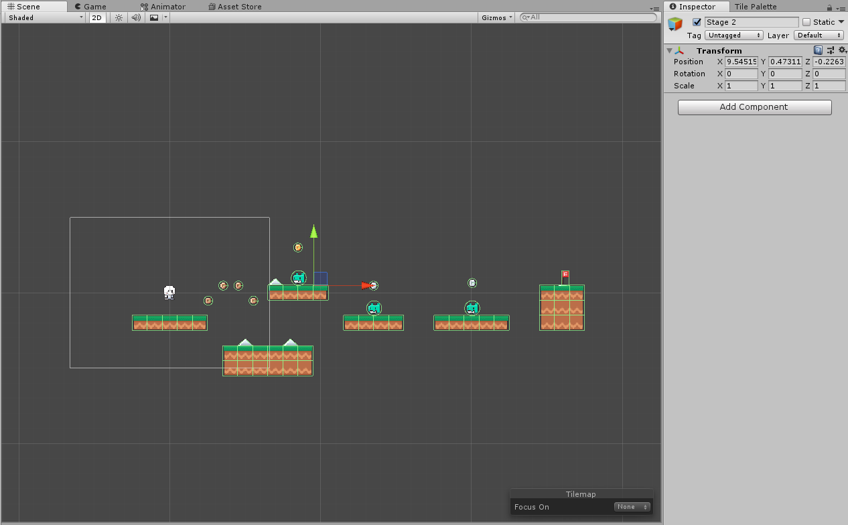Open the Asset Store tab
Screen dimensions: 848x525
coord(234,7)
